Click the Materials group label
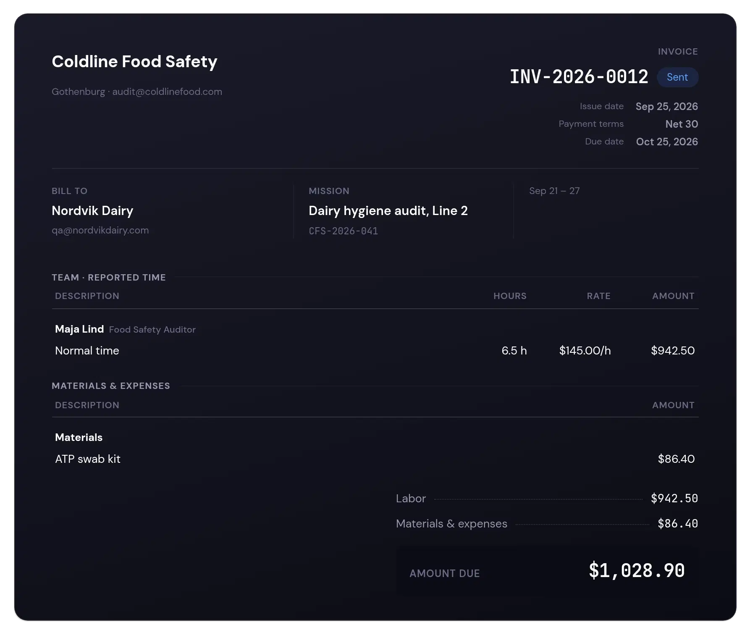 (79, 437)
